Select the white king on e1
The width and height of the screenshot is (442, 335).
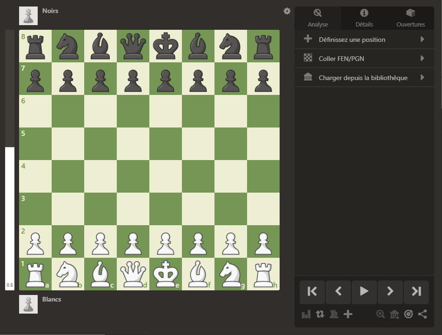point(166,274)
